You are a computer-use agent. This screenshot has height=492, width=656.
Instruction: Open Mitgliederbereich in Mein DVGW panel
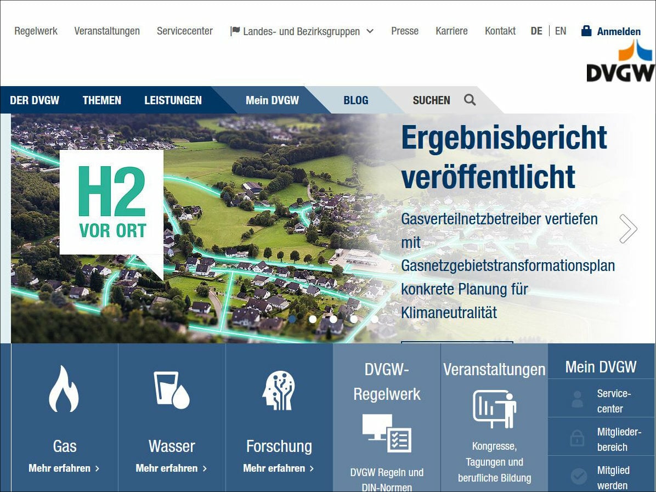619,439
